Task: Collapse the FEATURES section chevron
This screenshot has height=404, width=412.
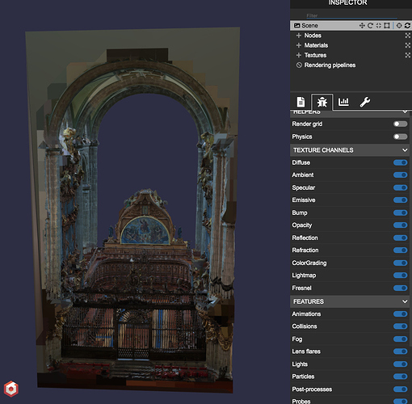Action: coord(405,301)
